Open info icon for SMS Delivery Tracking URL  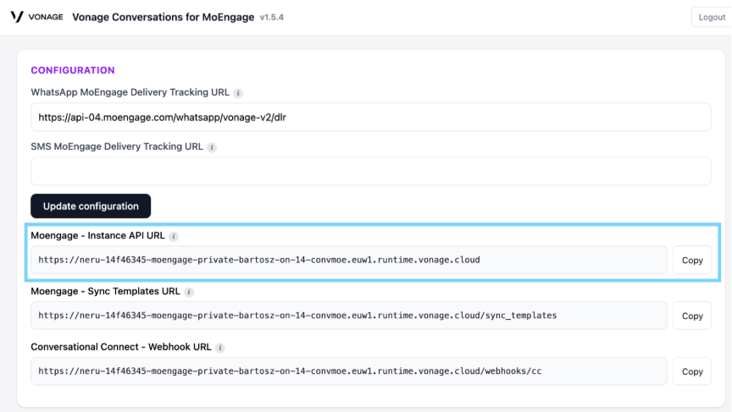[212, 147]
